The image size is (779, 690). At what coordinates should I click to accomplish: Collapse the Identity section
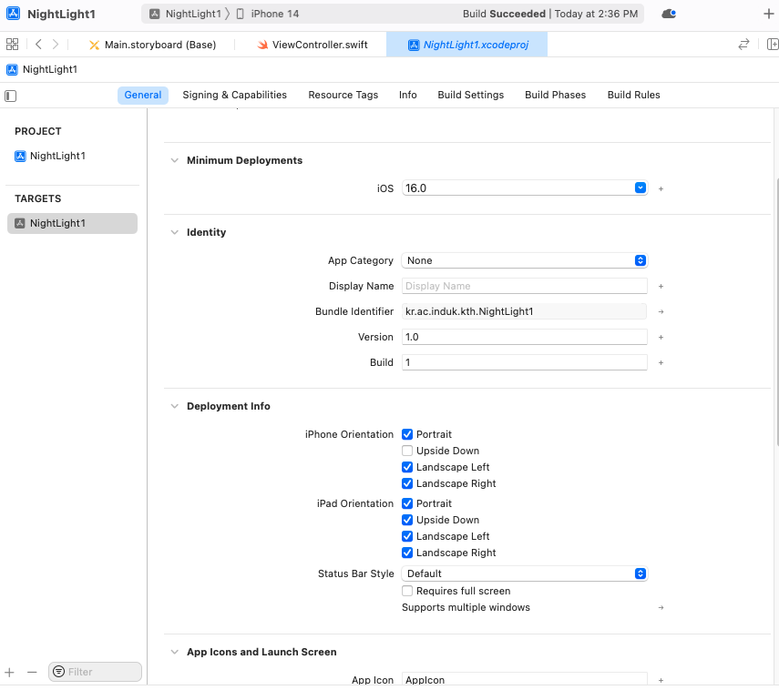tap(174, 232)
